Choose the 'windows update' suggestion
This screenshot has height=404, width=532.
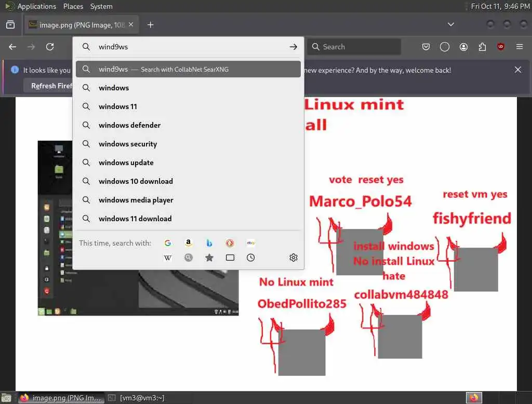[188, 163]
